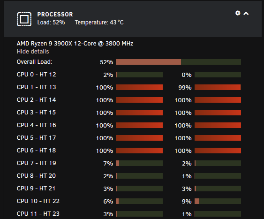264x219 pixels.
Task: Click the CPU 4 - HT 16 label
Action: [x=37, y=125]
